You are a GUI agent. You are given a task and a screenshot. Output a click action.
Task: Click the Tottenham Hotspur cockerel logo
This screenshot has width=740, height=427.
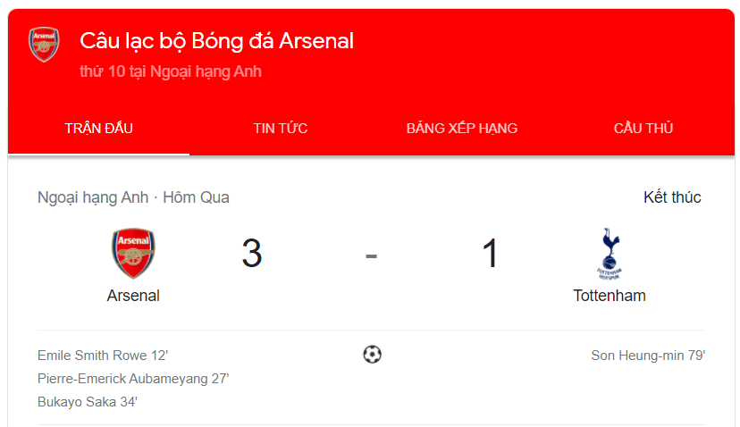610,254
